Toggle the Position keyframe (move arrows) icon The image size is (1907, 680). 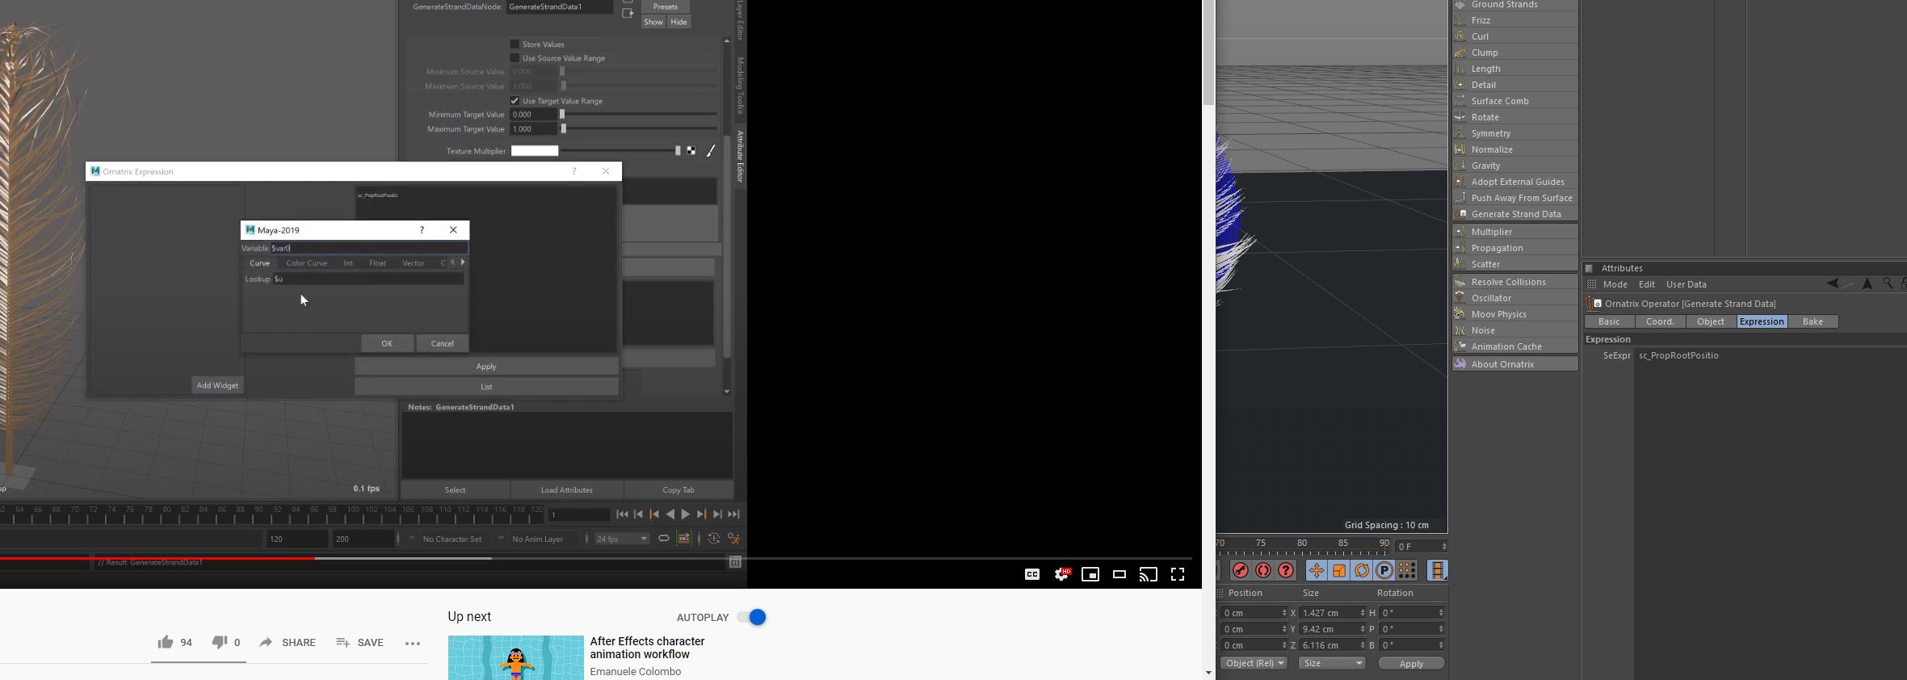pyautogui.click(x=1316, y=571)
